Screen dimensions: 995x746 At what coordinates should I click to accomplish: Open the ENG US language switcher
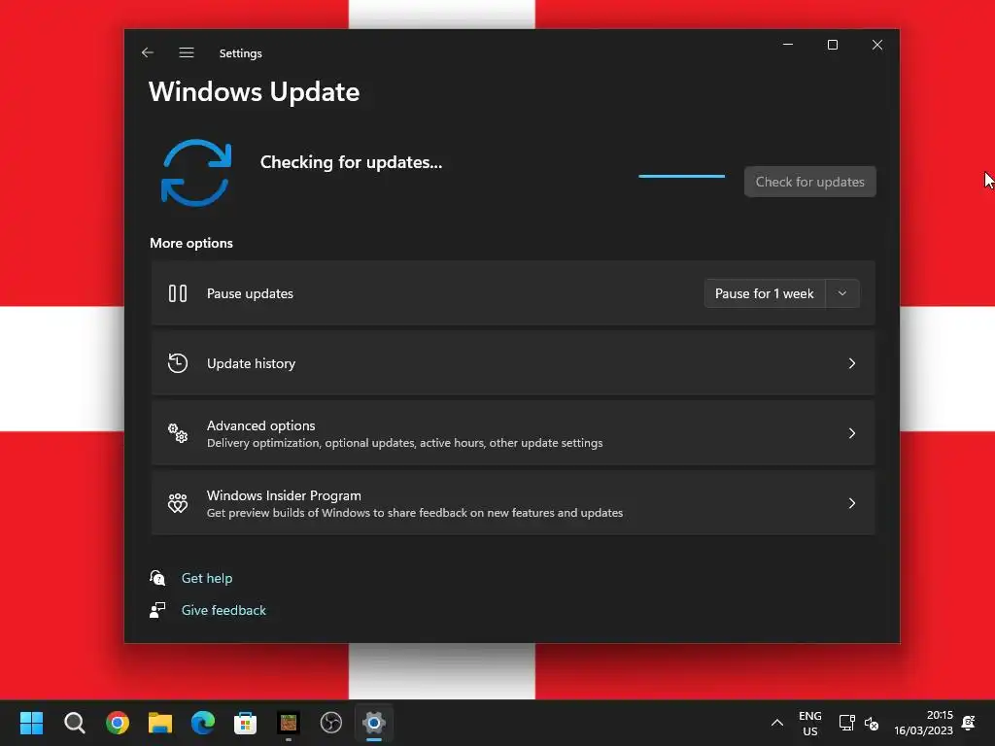click(x=810, y=723)
